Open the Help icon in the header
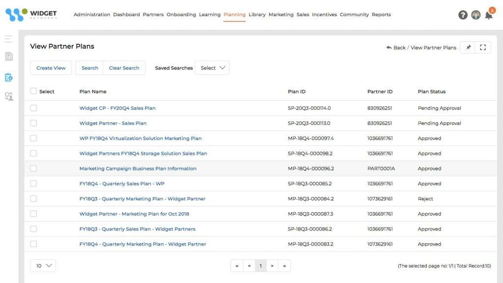Screen dimensions: 503x283 pyautogui.click(x=462, y=15)
